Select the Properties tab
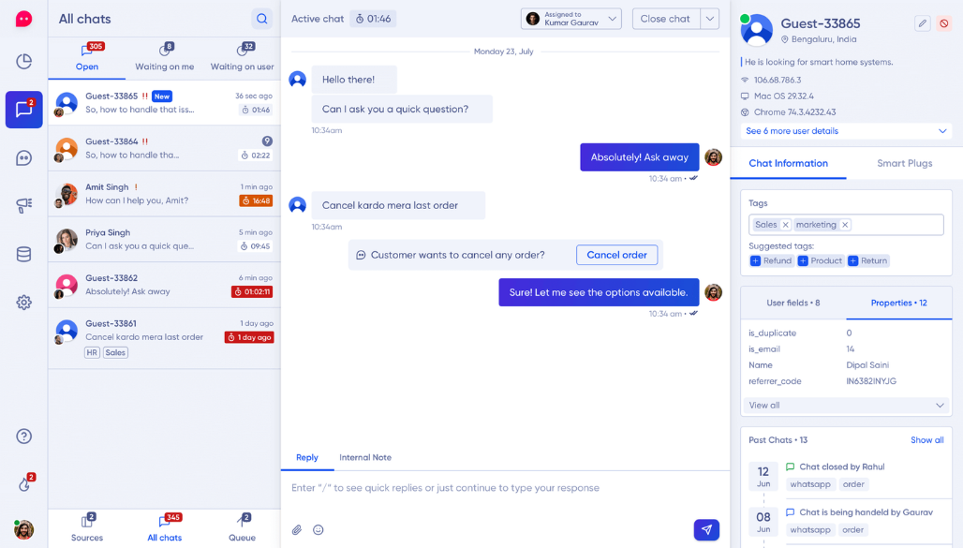This screenshot has width=963, height=548. 898,303
